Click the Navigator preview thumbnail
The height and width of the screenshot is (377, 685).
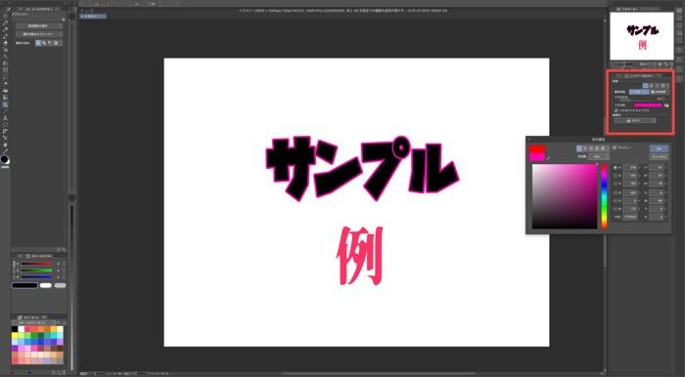pyautogui.click(x=642, y=36)
